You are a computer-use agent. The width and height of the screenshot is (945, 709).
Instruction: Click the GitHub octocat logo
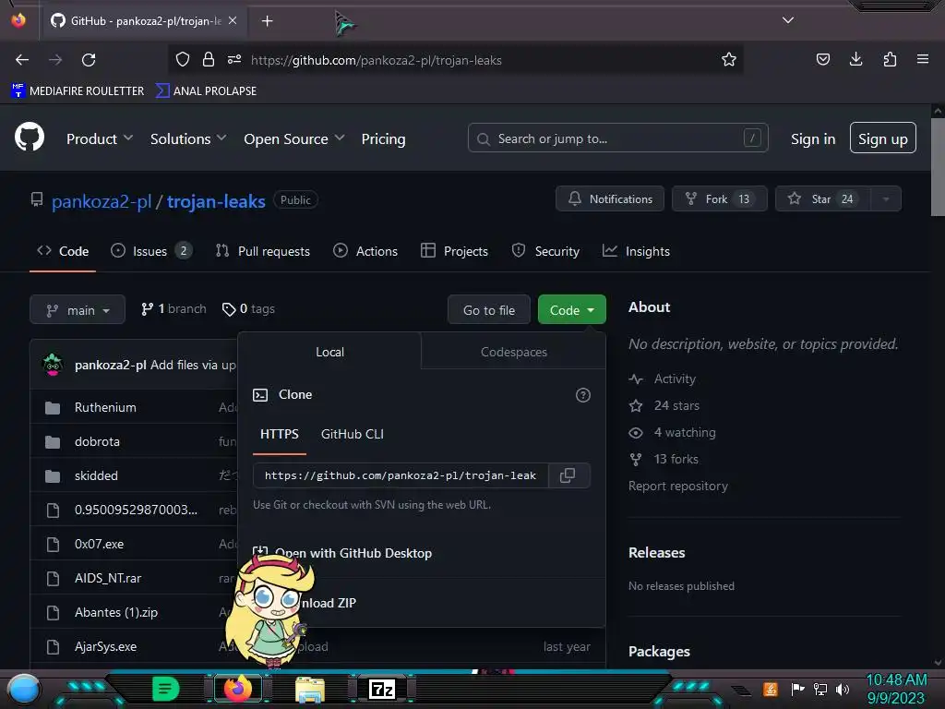tap(29, 138)
